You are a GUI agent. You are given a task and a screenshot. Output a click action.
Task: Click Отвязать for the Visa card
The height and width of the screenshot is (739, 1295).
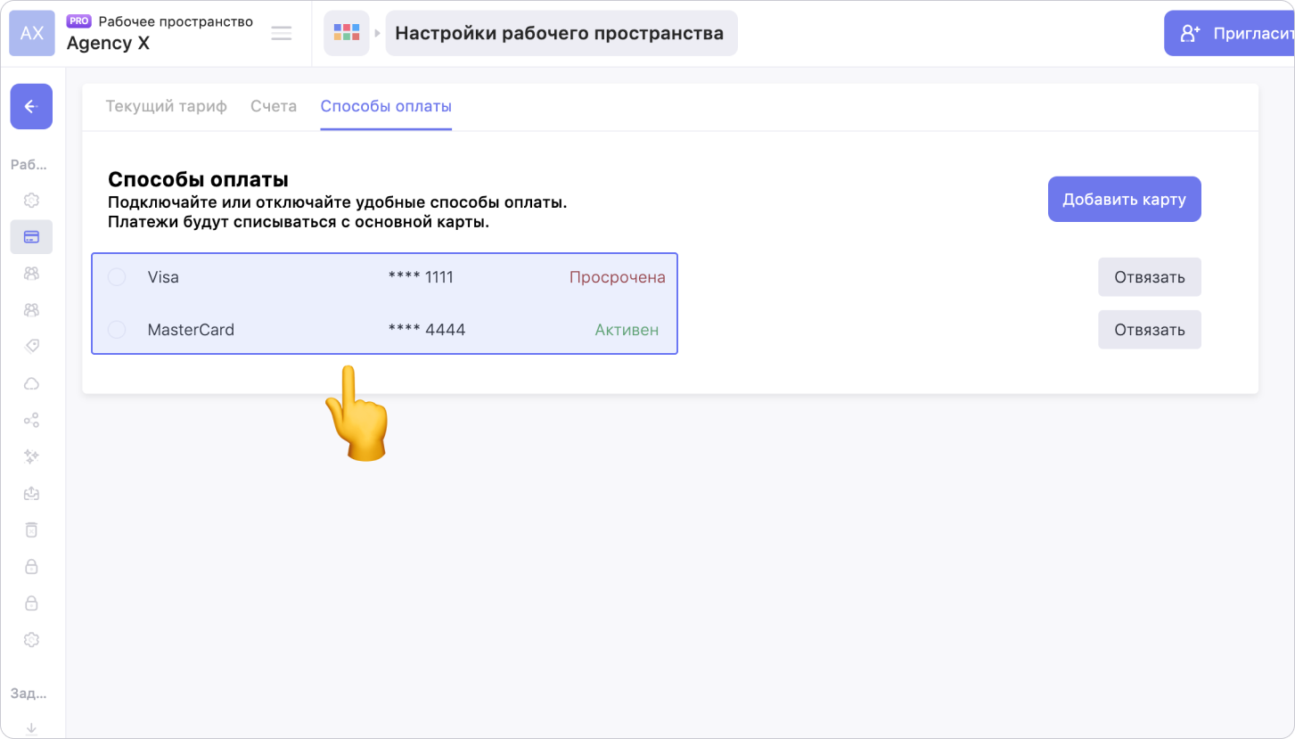pyautogui.click(x=1149, y=277)
